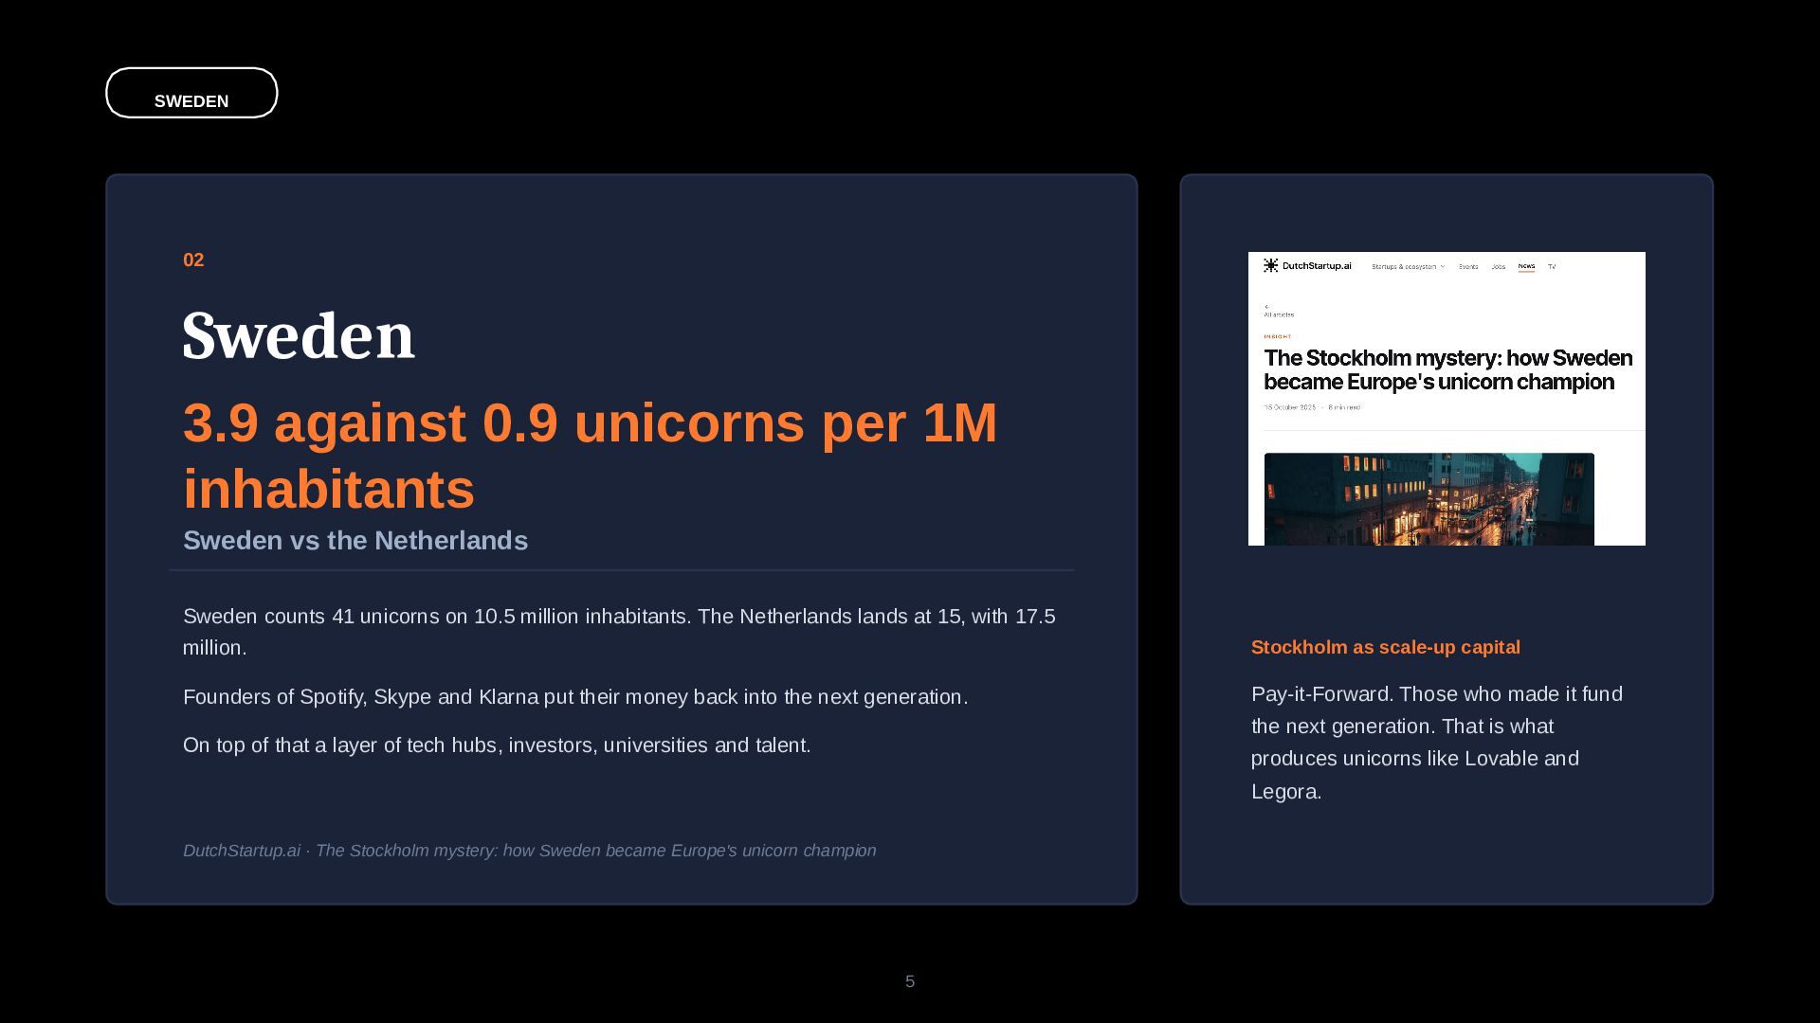Click the Stockholm as scale-up capital heading
This screenshot has width=1820, height=1023.
pyautogui.click(x=1385, y=647)
